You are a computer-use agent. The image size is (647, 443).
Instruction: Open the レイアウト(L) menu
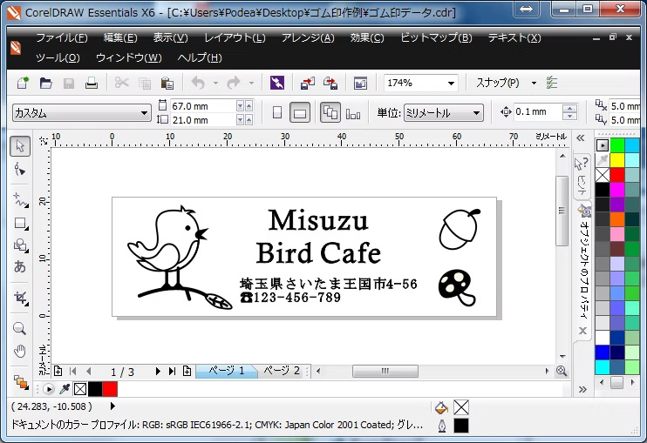point(235,38)
